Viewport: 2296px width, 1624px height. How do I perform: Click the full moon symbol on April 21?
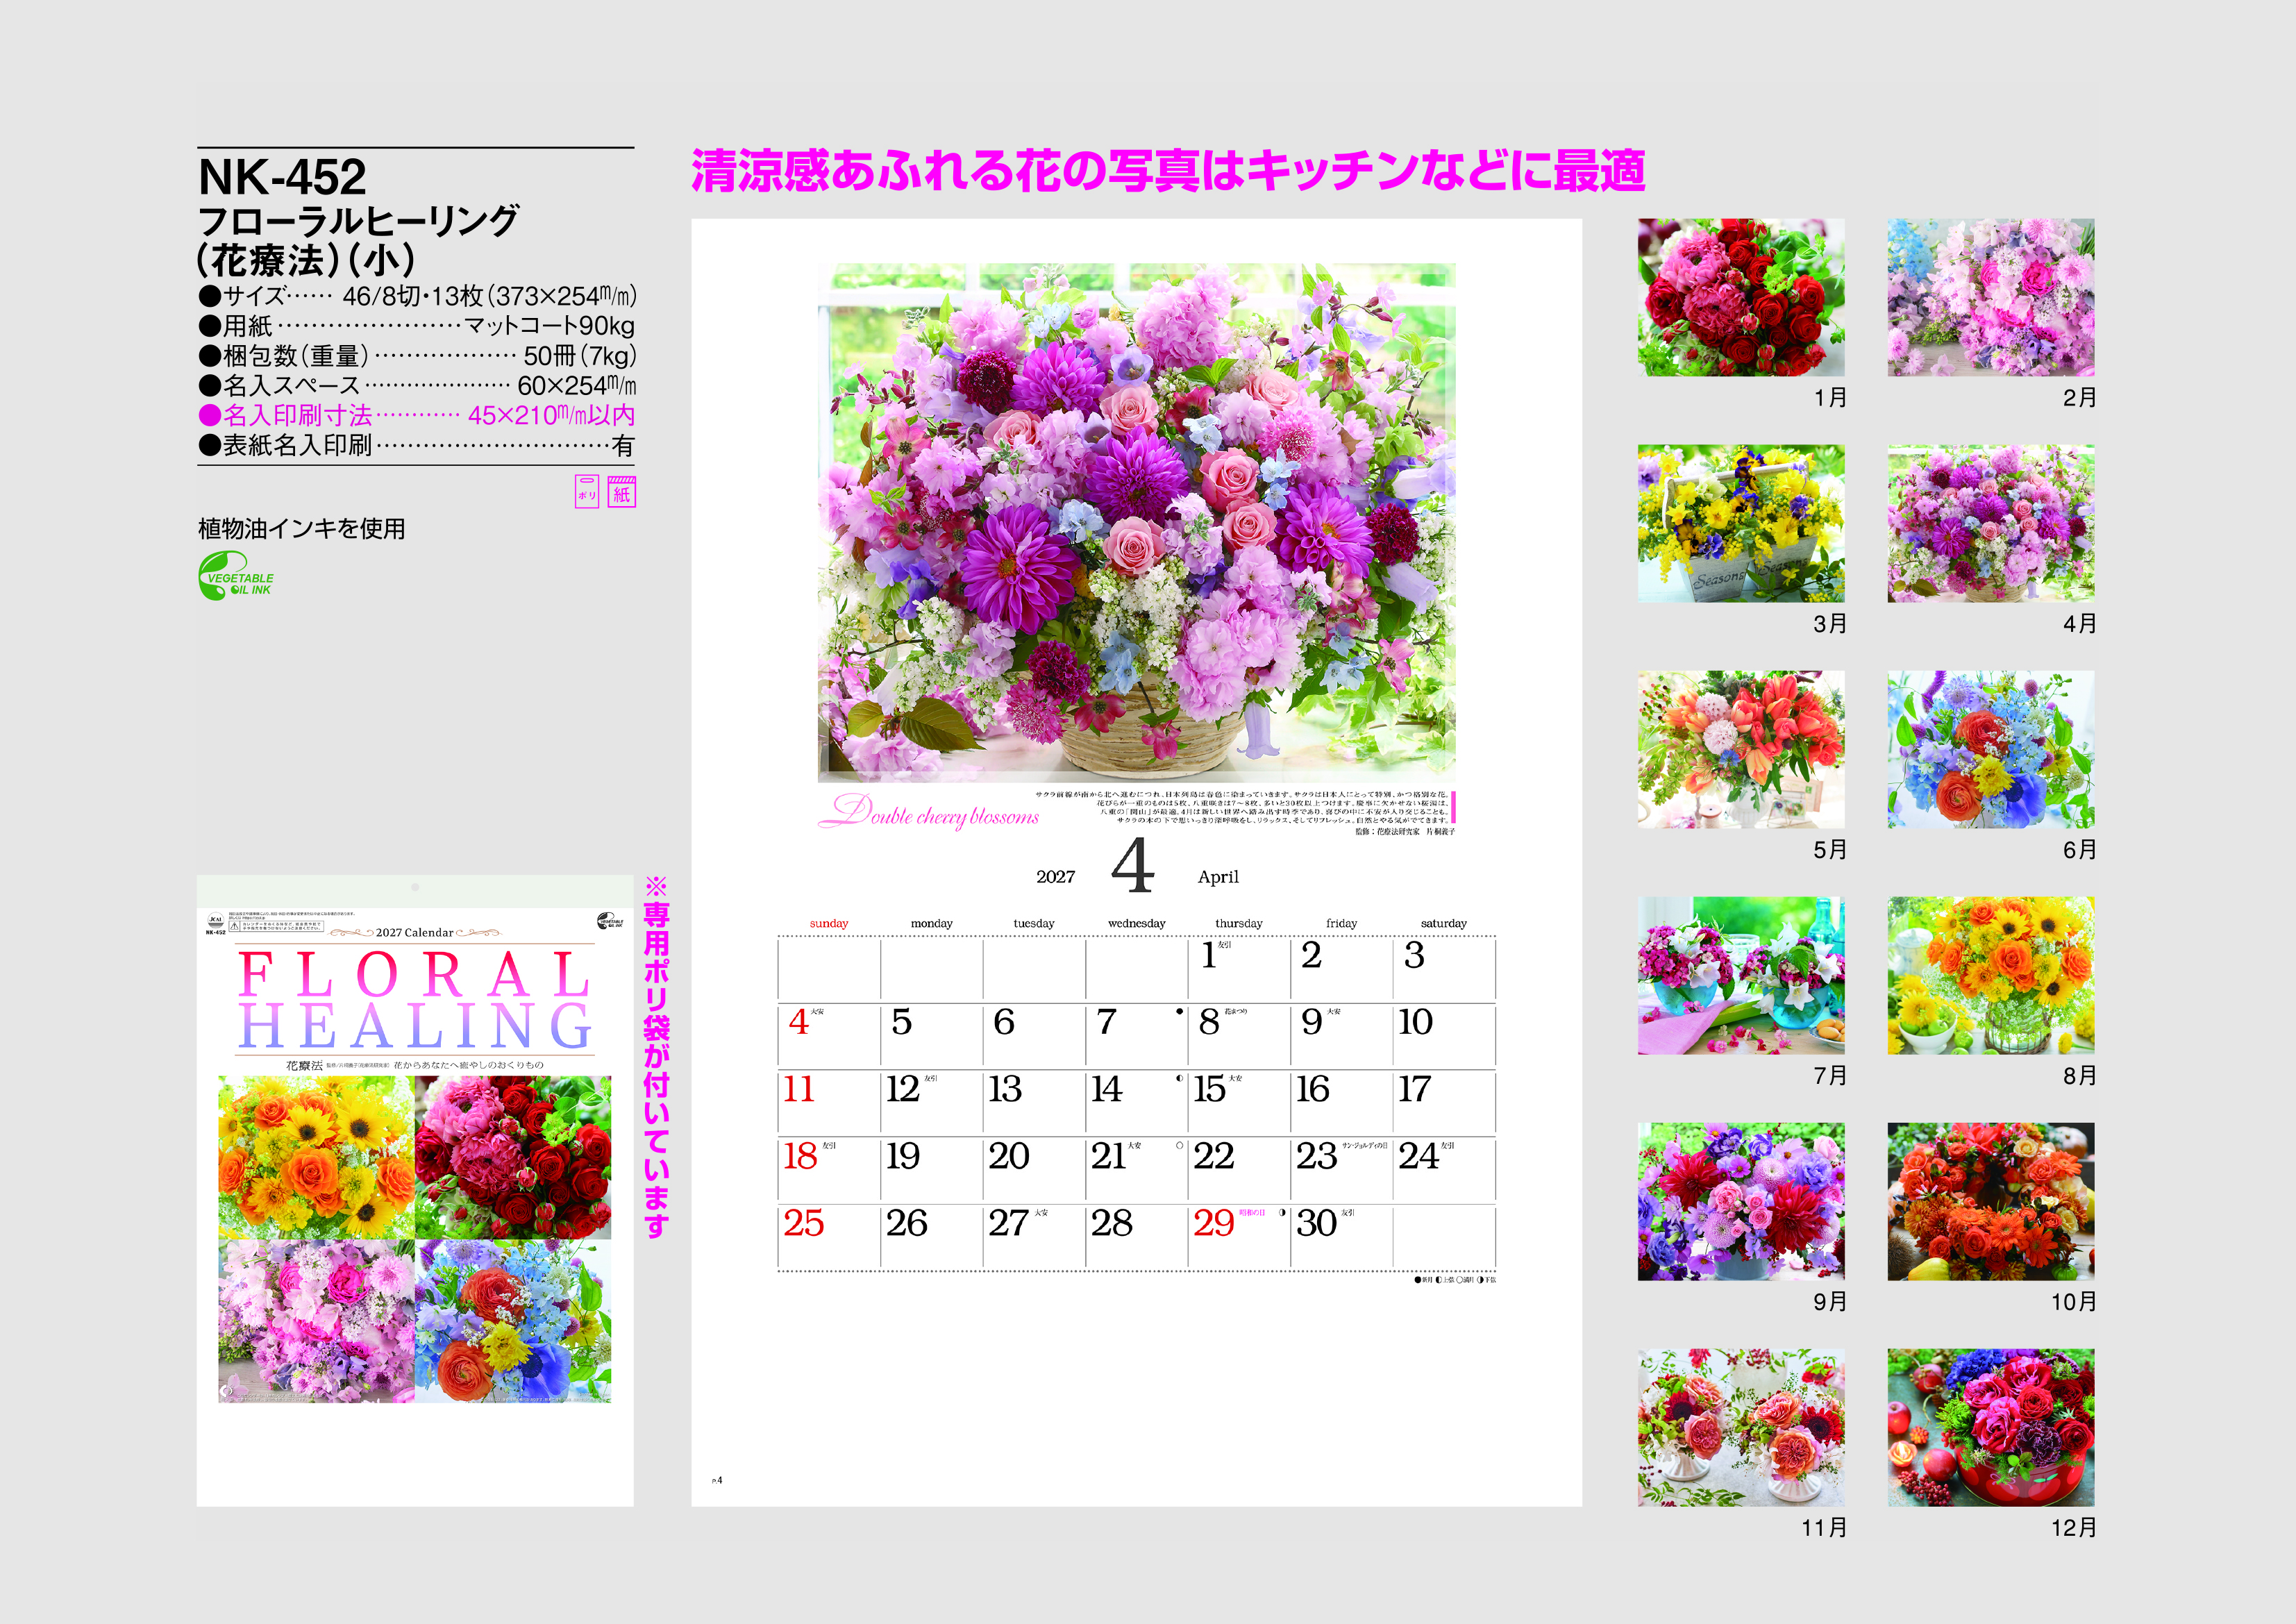[x=1179, y=1146]
